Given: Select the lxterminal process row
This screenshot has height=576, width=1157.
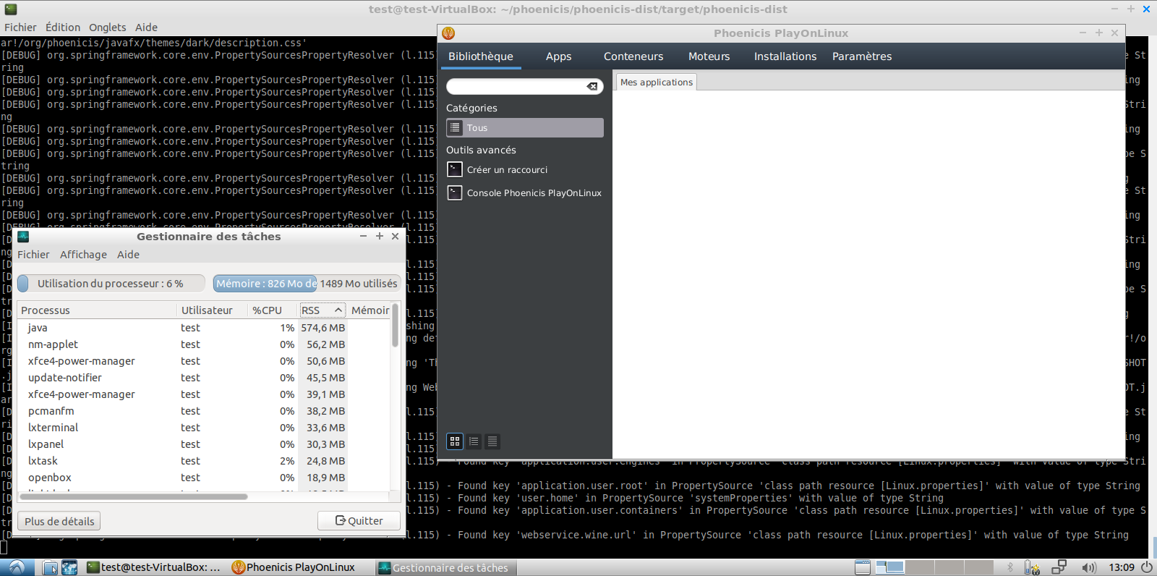Looking at the screenshot, I should pyautogui.click(x=204, y=428).
